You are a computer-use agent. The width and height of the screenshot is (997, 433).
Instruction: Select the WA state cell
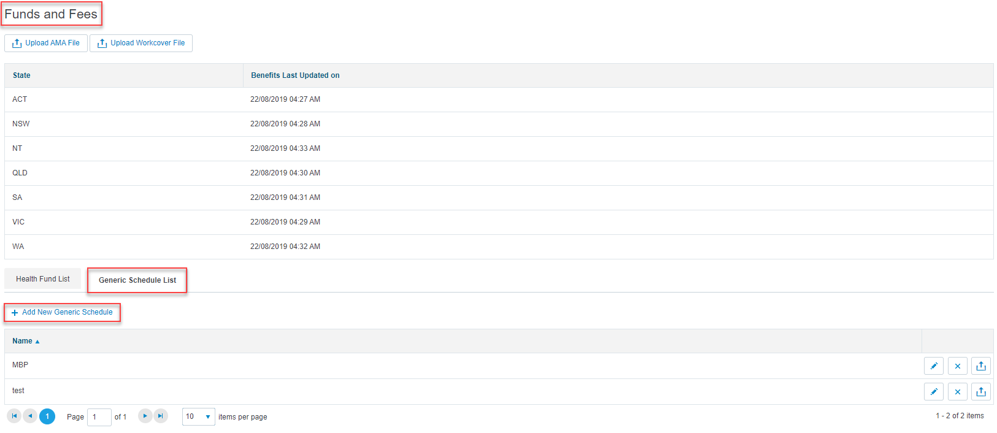124,247
